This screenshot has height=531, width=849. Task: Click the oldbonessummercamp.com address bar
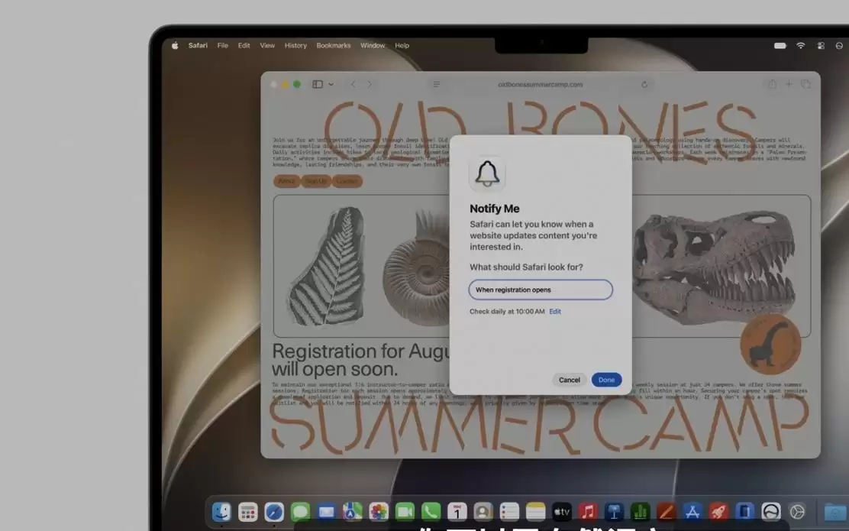pos(541,85)
